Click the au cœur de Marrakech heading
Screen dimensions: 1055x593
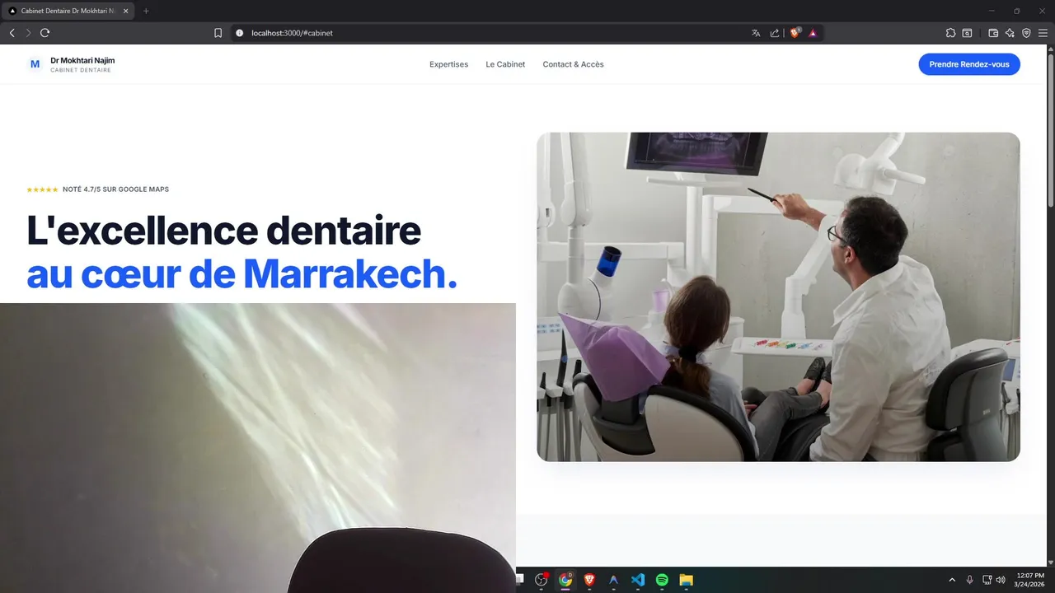click(x=241, y=274)
